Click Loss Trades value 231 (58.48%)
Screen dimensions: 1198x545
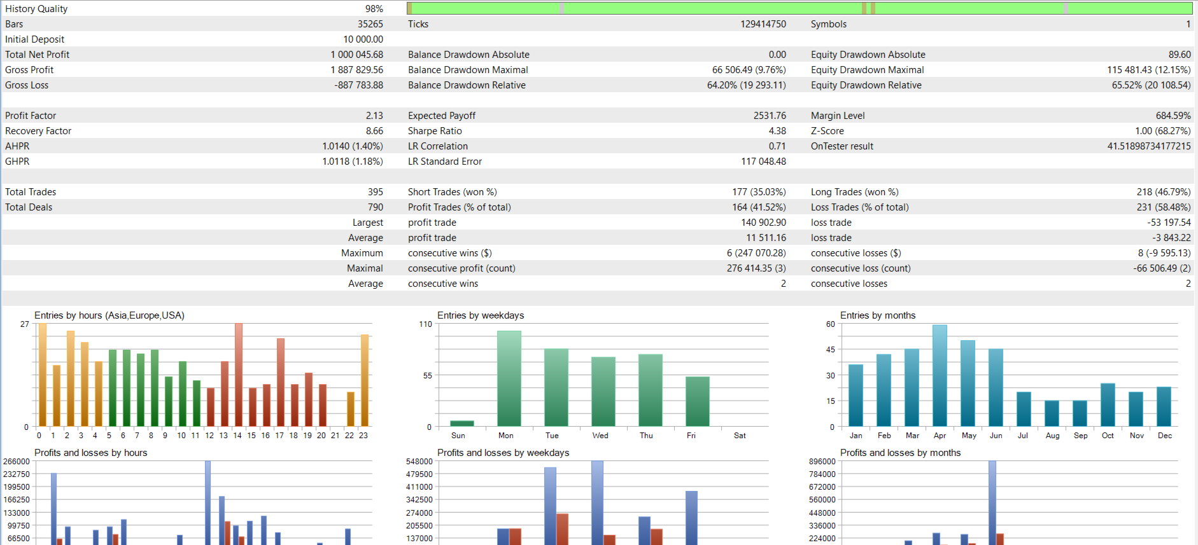1164,207
